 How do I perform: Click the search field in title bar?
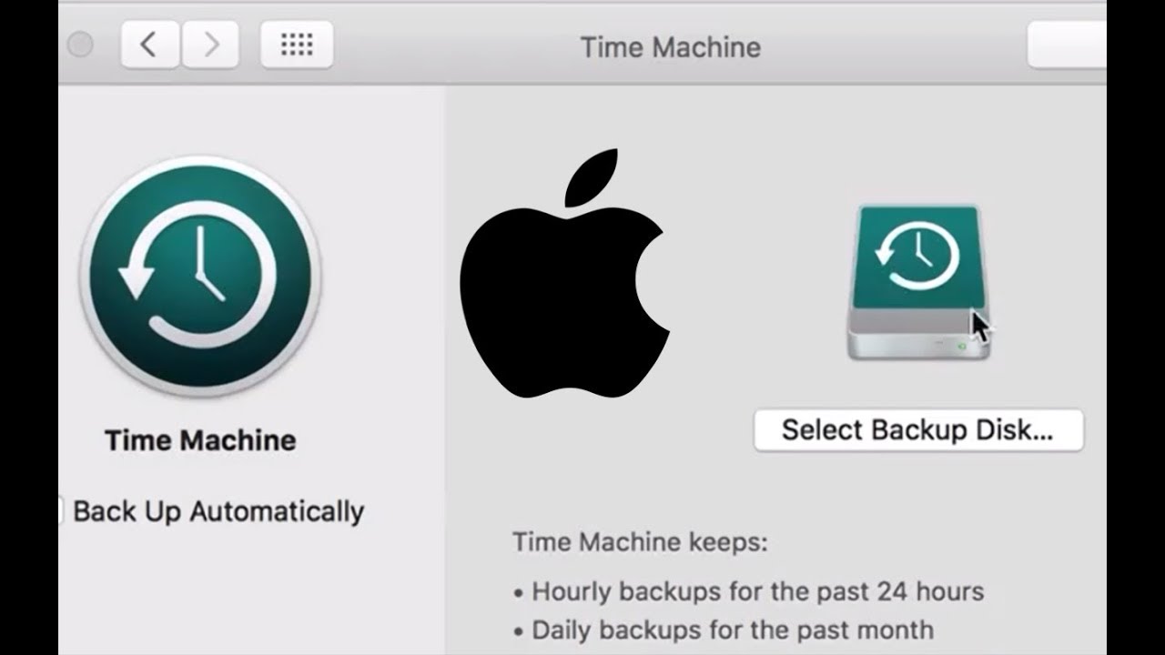pos(1067,45)
